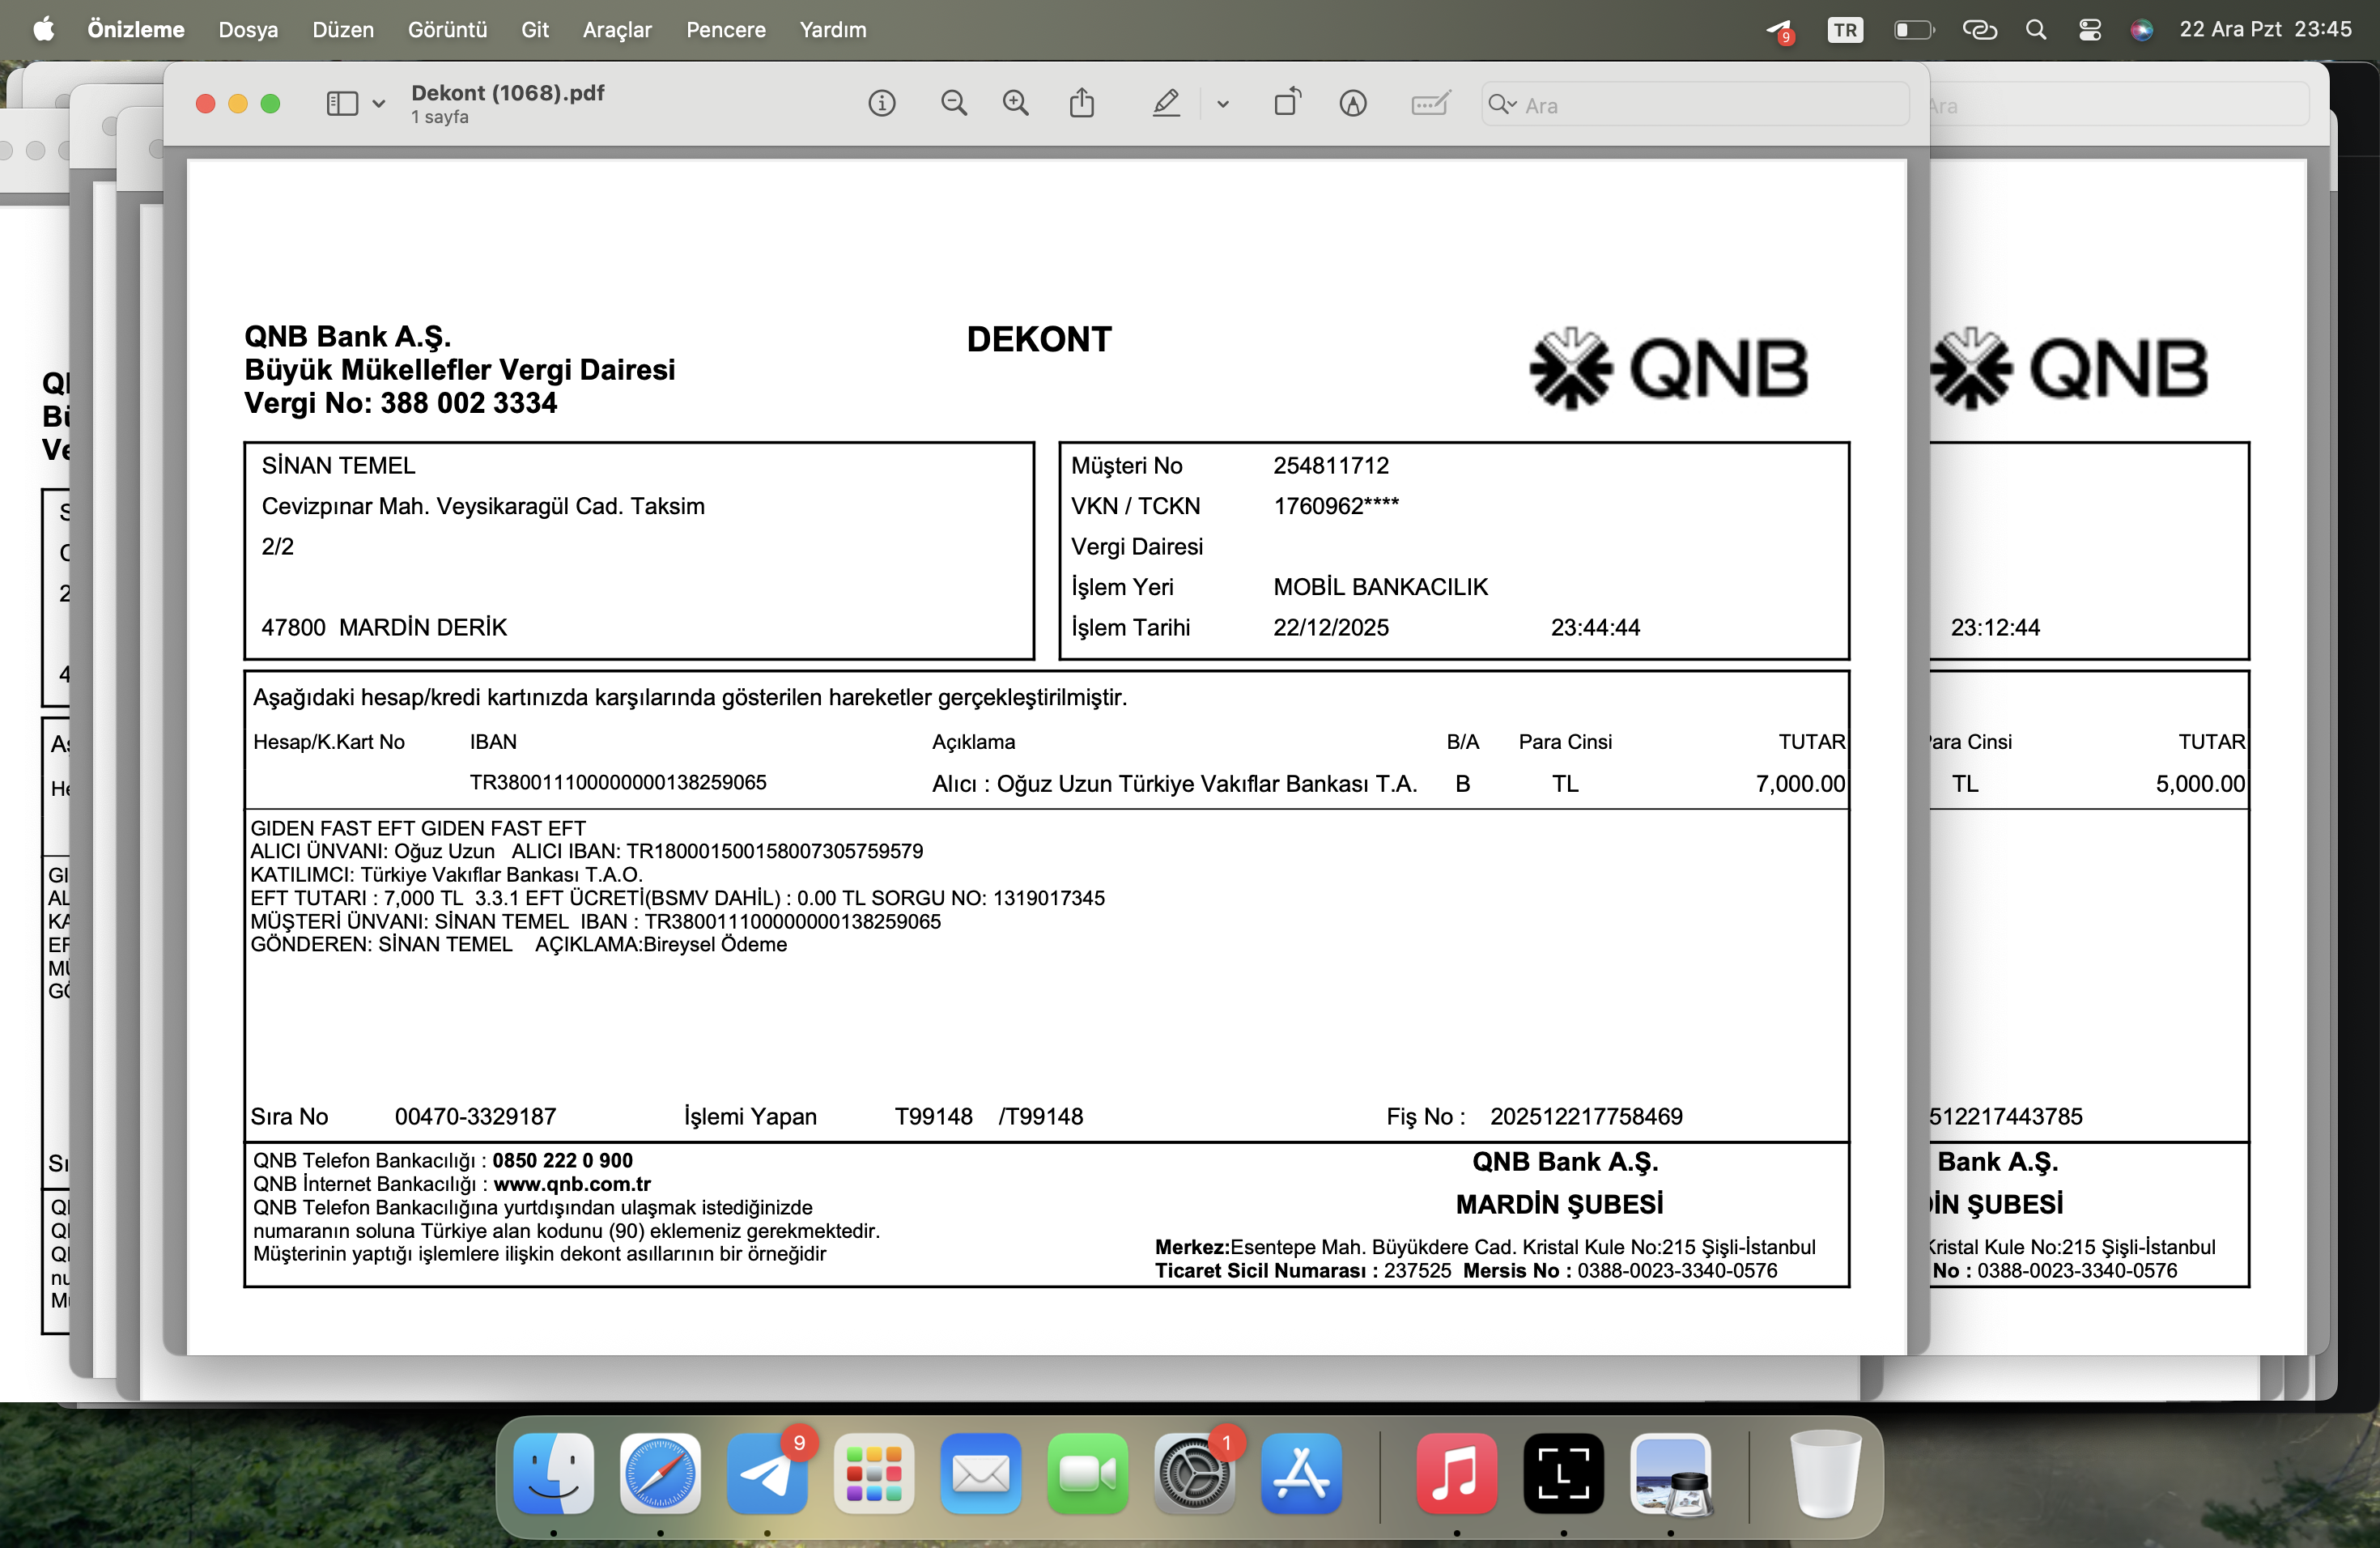Show the document info inspector

coord(881,104)
